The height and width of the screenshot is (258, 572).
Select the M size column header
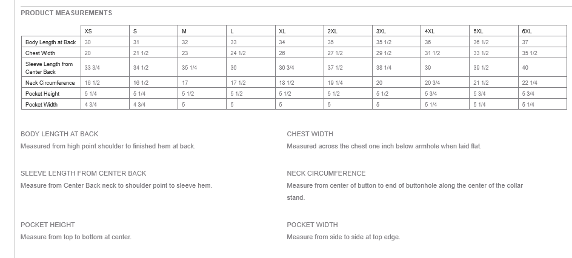click(x=184, y=31)
